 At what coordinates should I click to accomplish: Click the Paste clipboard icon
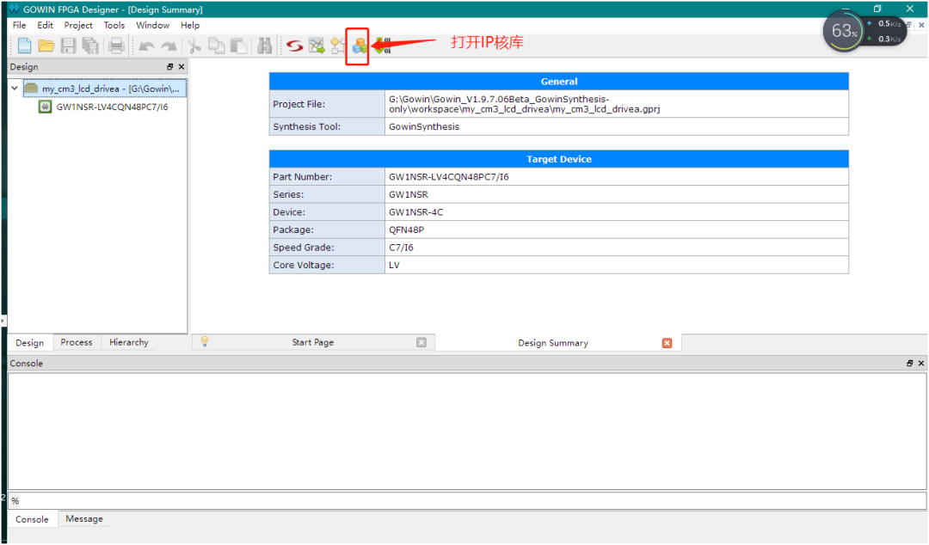(239, 46)
